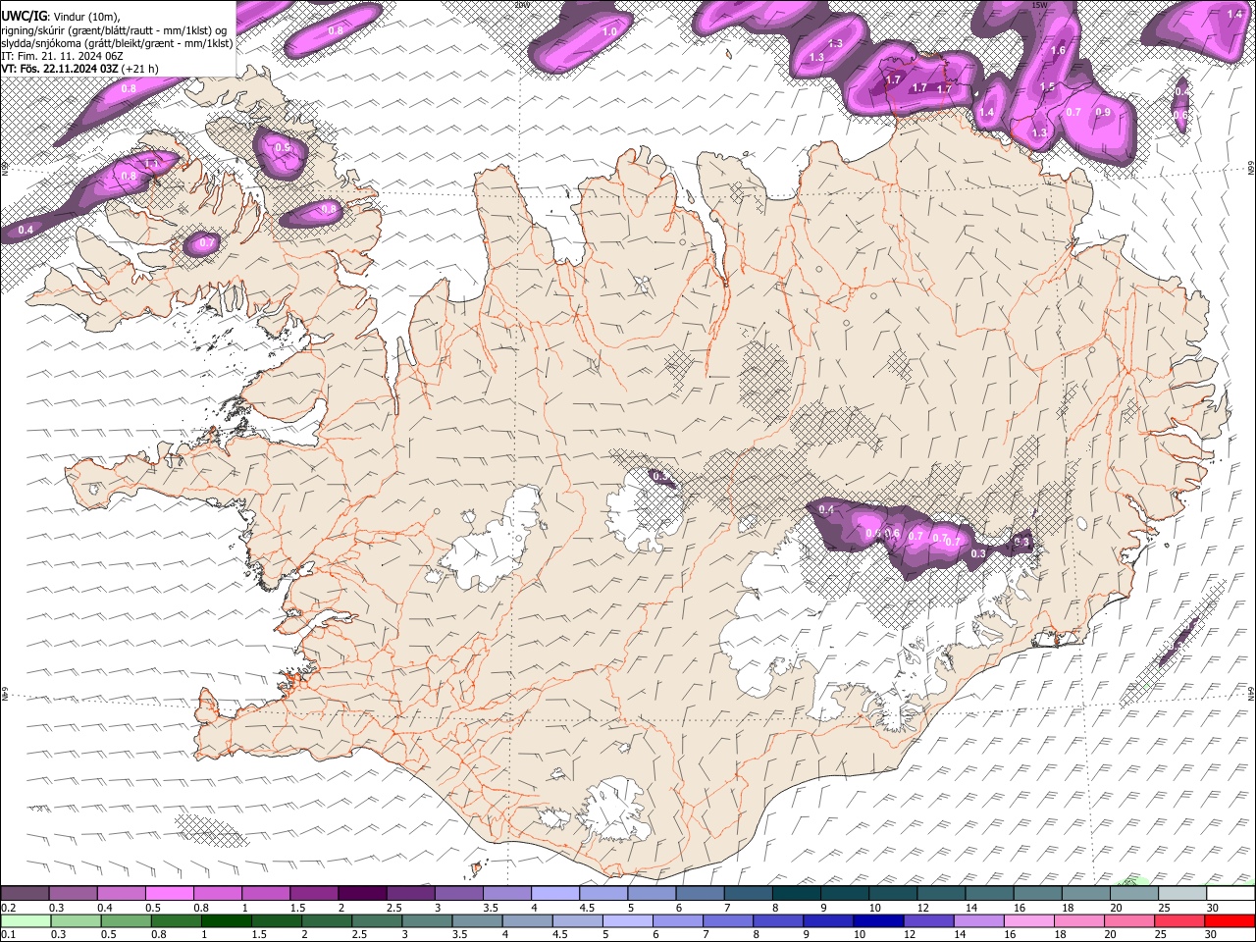Click the '20W' longitude label

(x=522, y=4)
